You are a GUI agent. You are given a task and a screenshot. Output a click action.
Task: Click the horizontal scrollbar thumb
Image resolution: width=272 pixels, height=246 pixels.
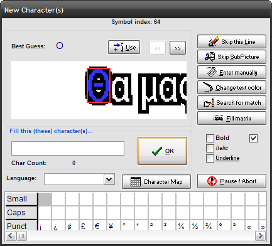21,236
